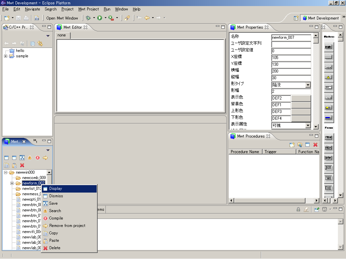346x259 pixels.
Task: Click the yellow Back arrow in main toolbar
Action: (147, 18)
